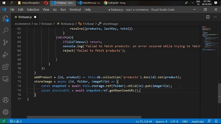Click the horizontal scrollbar of the editor
The image size is (221, 124).
[84, 117]
